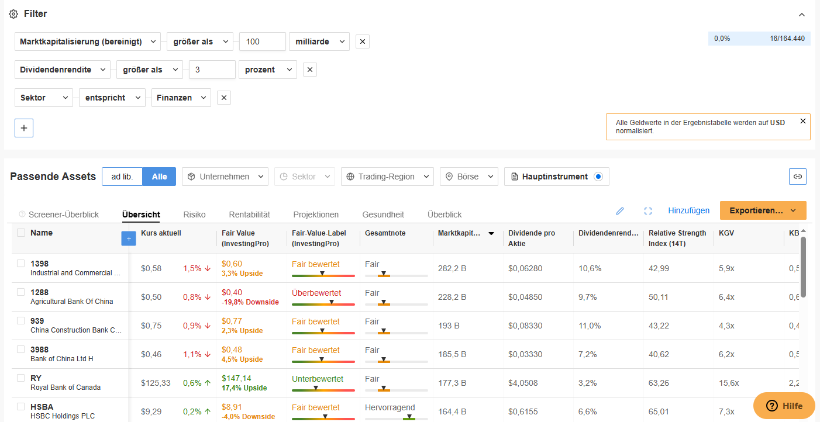Click the plus icon to add a filter

[x=23, y=127]
